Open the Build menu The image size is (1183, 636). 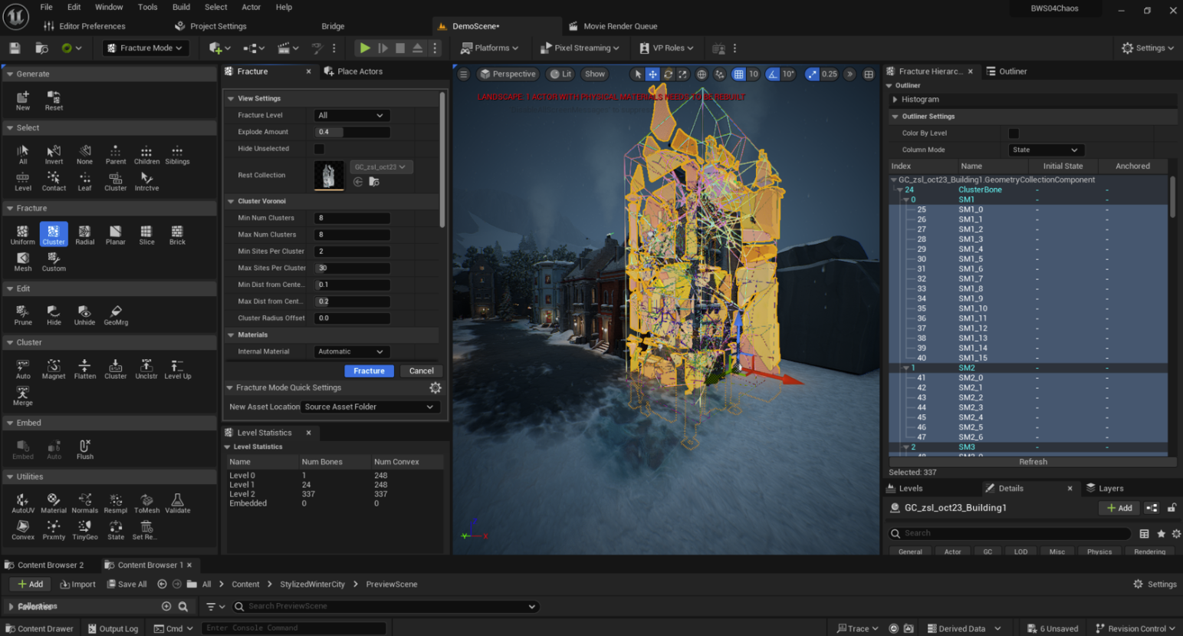point(181,7)
